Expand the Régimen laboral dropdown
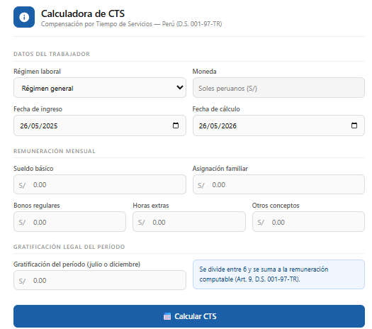The image size is (372, 329). tap(100, 88)
